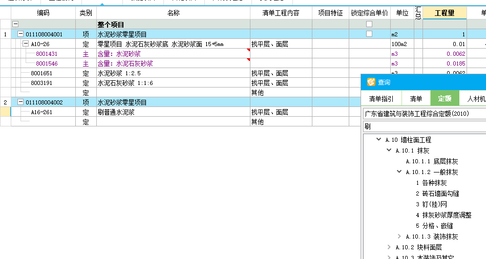Click the 工程量 column header
486x259 pixels.
point(445,13)
